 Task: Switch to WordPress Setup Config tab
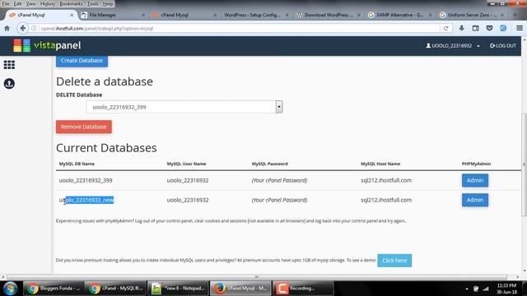[252, 15]
